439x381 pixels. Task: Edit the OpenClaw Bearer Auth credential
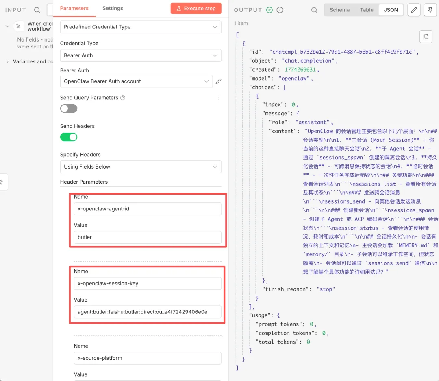[x=218, y=81]
